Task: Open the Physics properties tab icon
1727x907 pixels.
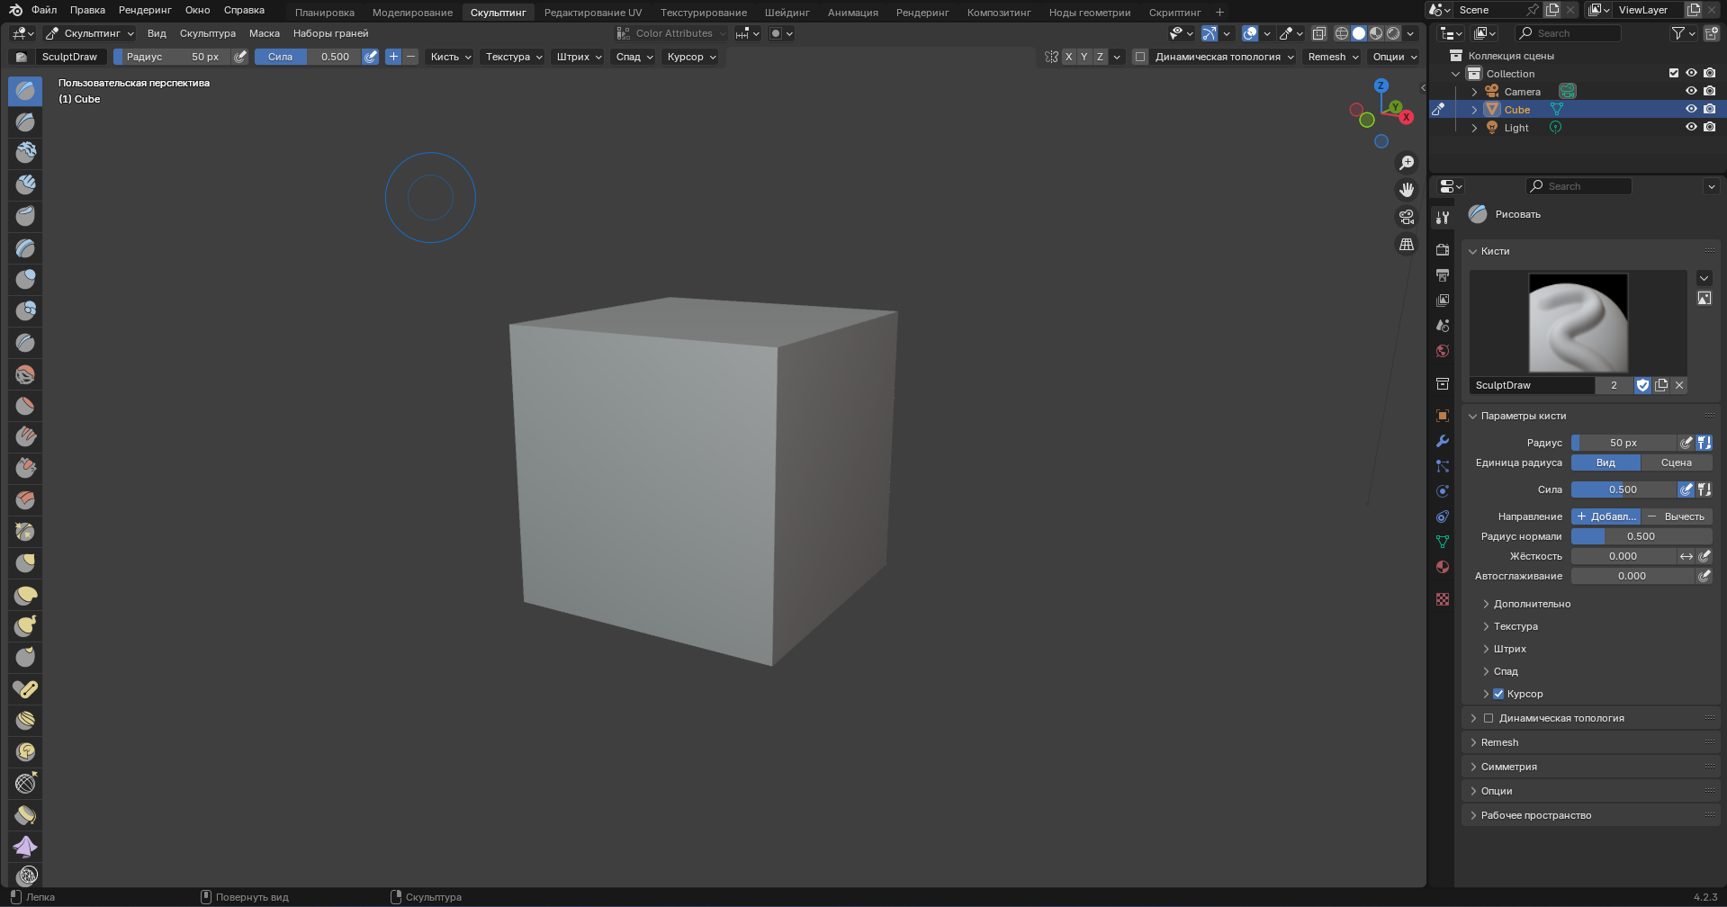Action: (1443, 491)
